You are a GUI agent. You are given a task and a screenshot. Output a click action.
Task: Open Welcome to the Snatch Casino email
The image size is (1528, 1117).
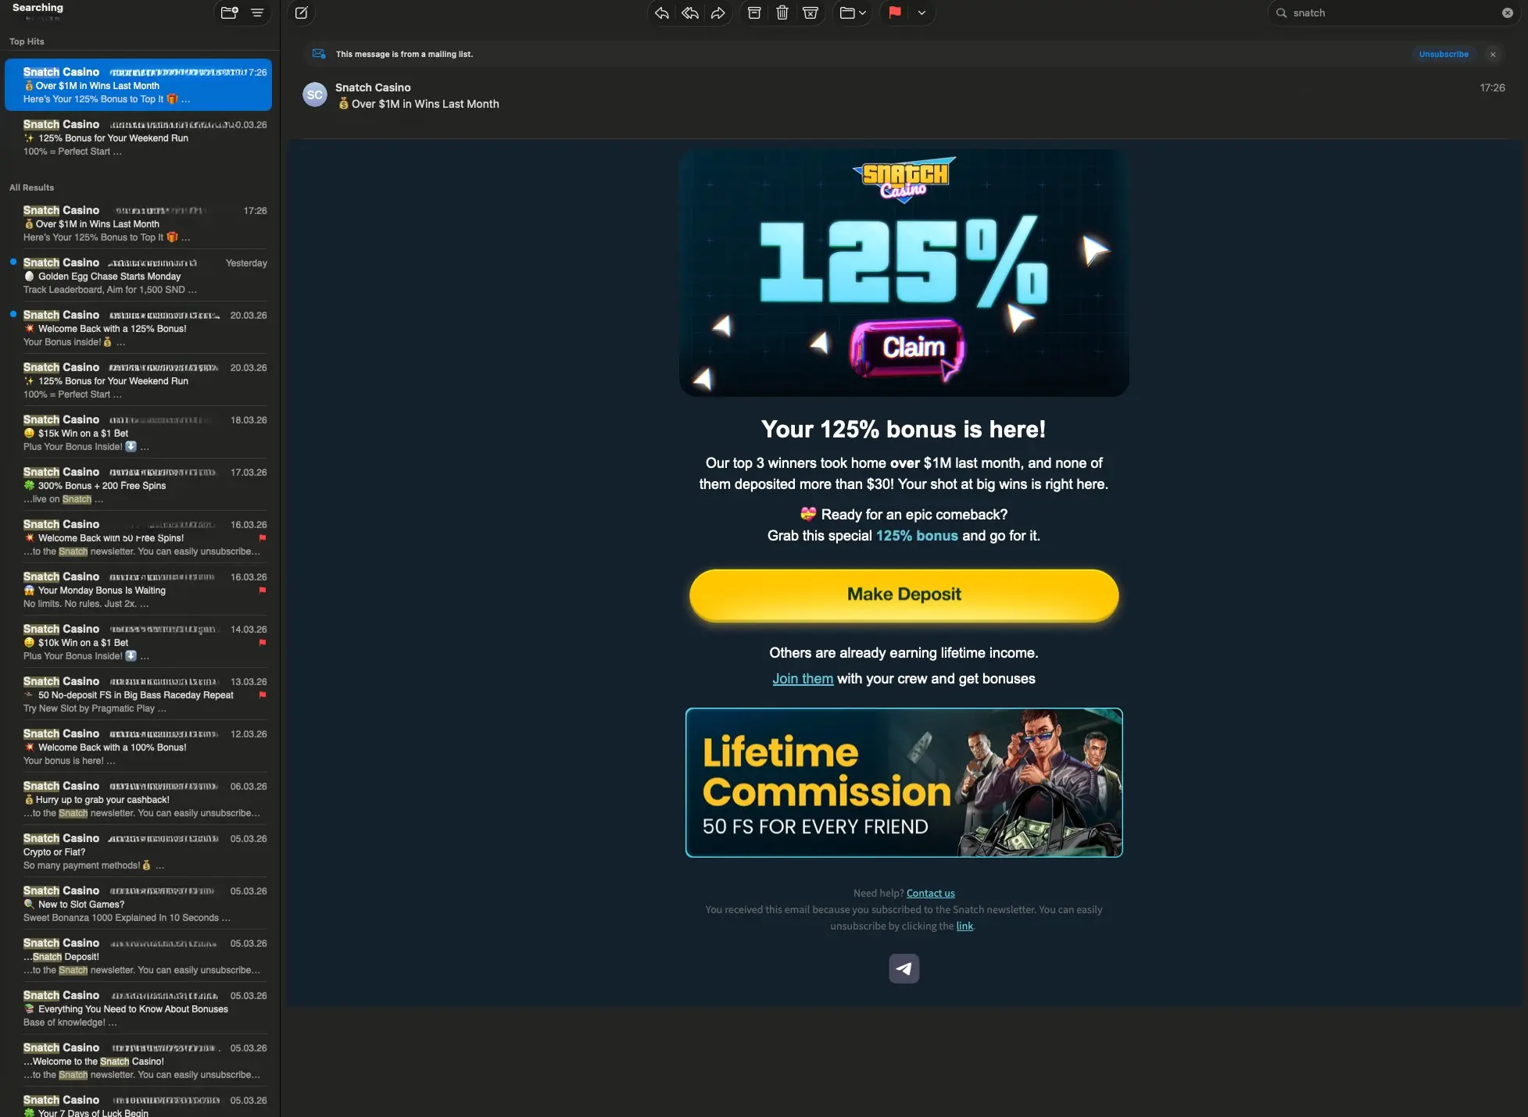[x=139, y=1061]
